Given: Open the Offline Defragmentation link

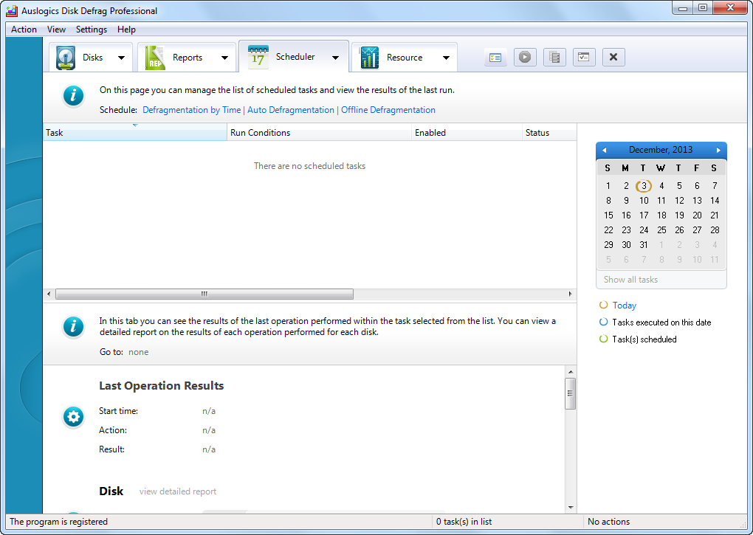Looking at the screenshot, I should pyautogui.click(x=388, y=110).
